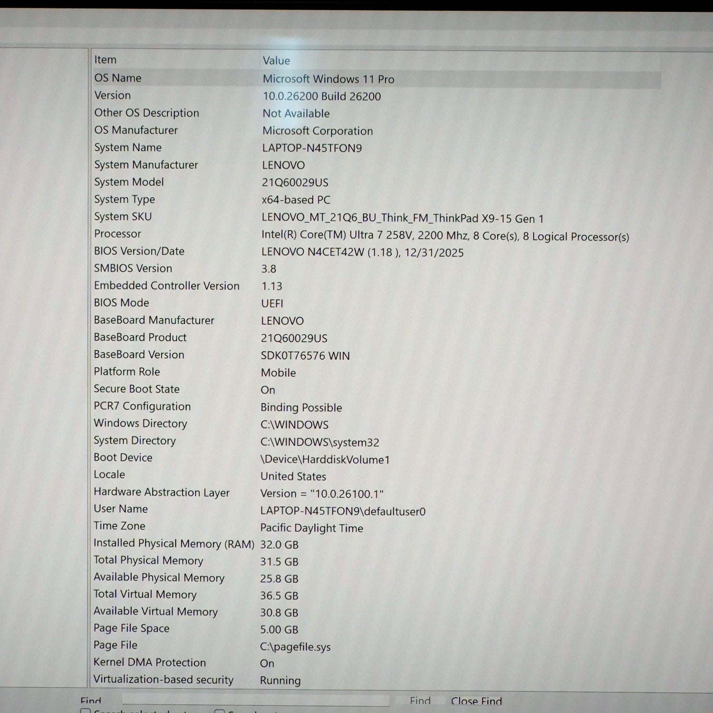Select the System SKU row
Image resolution: width=713 pixels, height=713 pixels.
coord(123,217)
